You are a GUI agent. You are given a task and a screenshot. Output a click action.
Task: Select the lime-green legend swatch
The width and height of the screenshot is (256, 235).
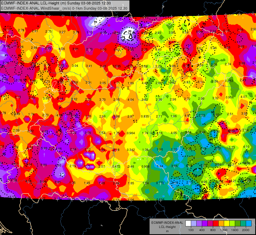[232, 223]
